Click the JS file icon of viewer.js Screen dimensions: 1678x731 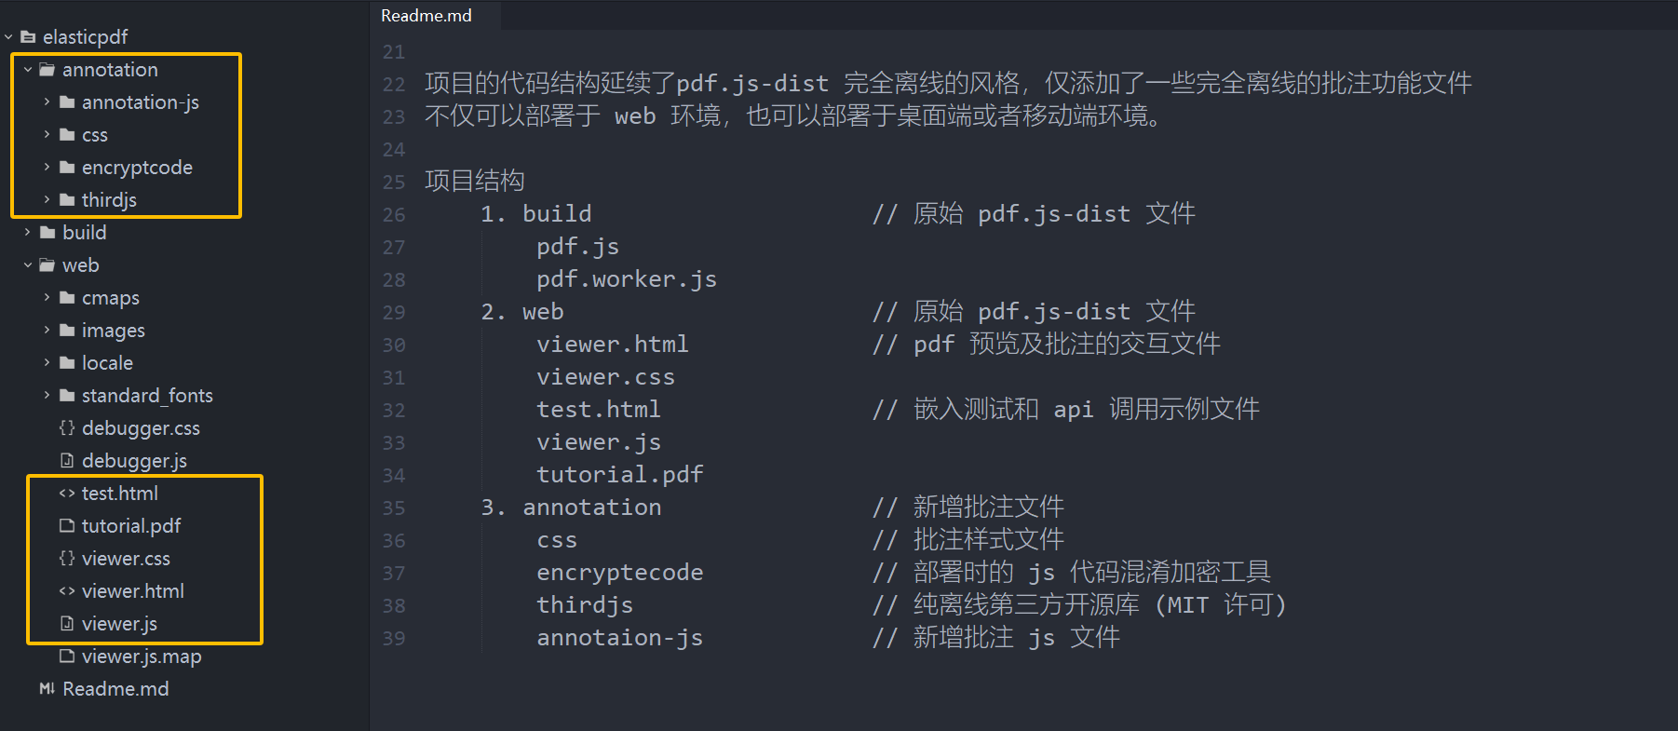[66, 623]
